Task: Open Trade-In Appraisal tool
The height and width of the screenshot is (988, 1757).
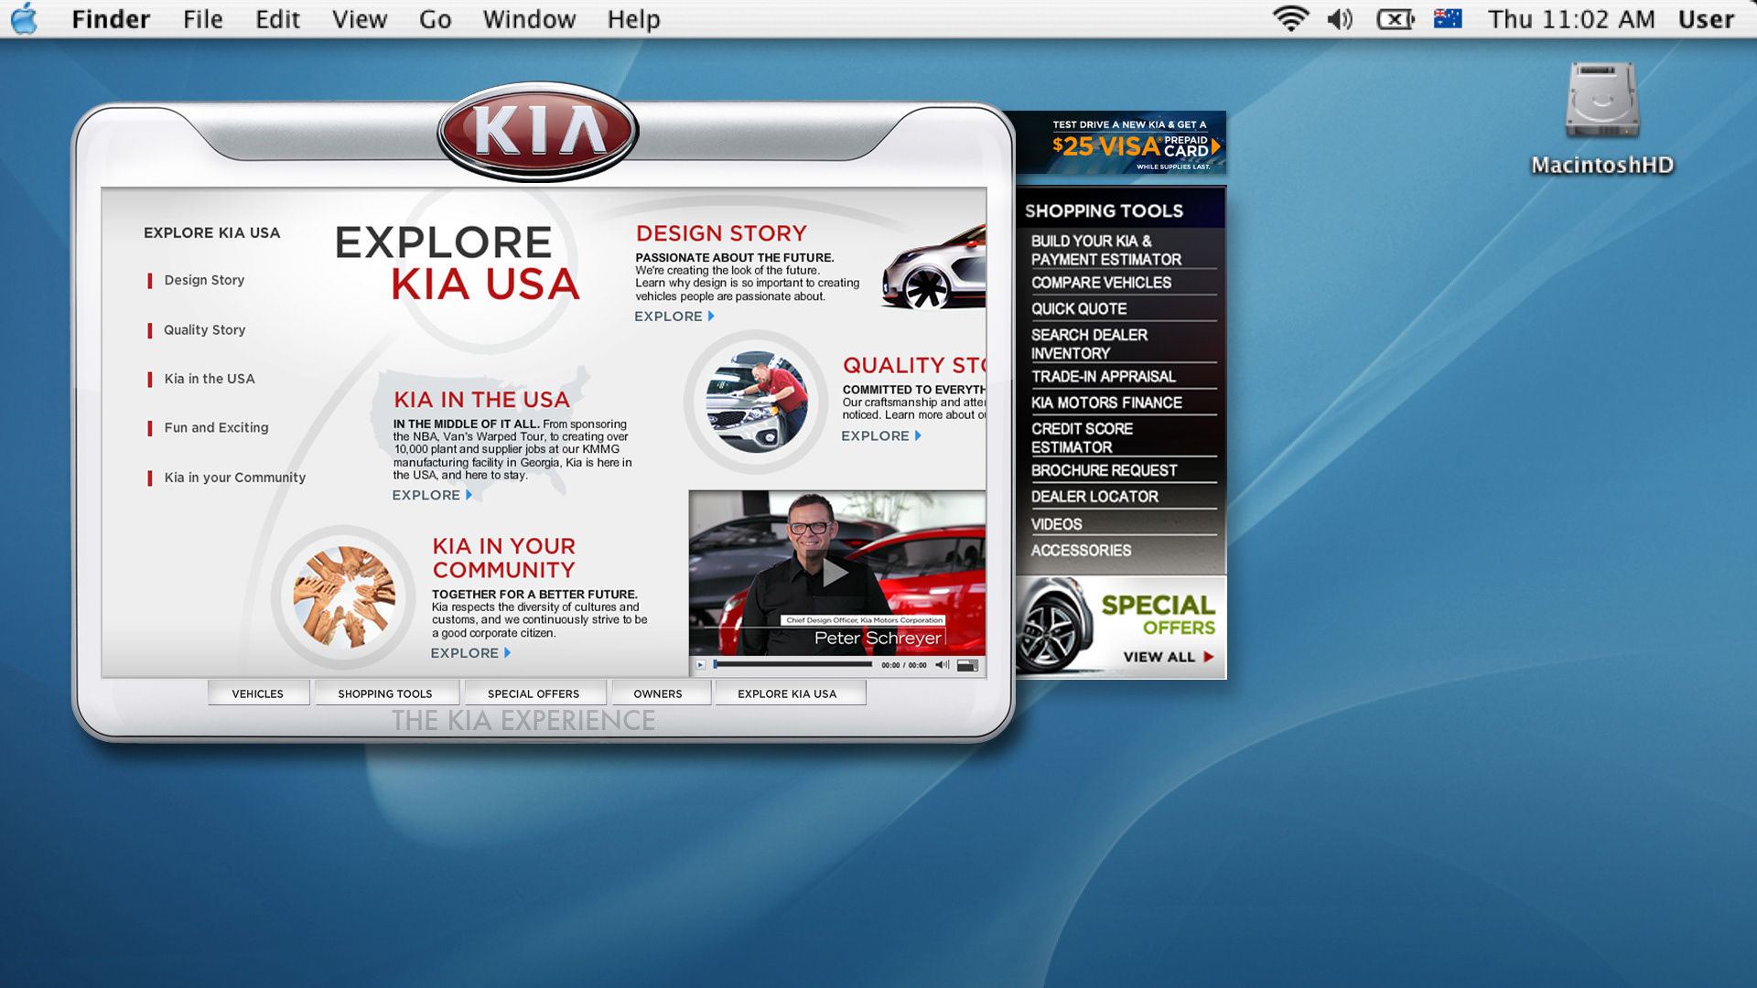Action: point(1103,377)
